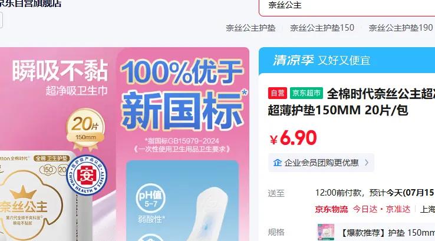
Task: Click the spec option thumbnail image
Action: point(326,232)
